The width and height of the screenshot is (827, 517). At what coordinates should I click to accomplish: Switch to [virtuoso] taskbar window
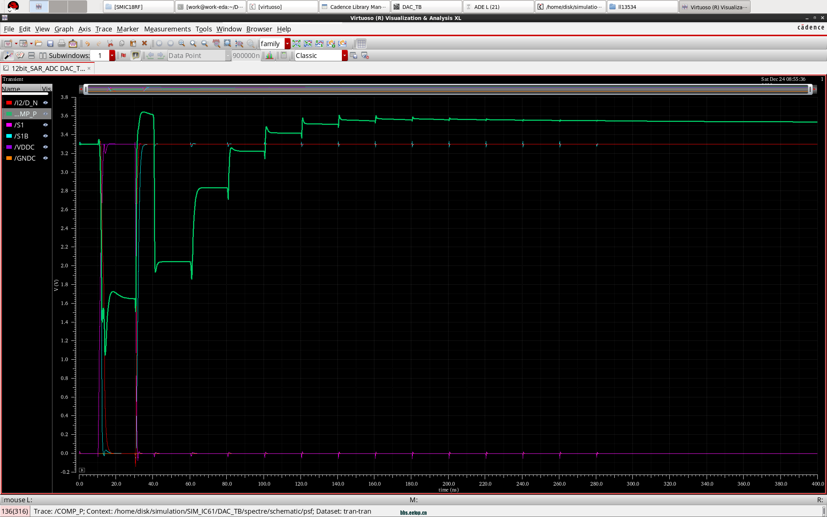coord(282,7)
